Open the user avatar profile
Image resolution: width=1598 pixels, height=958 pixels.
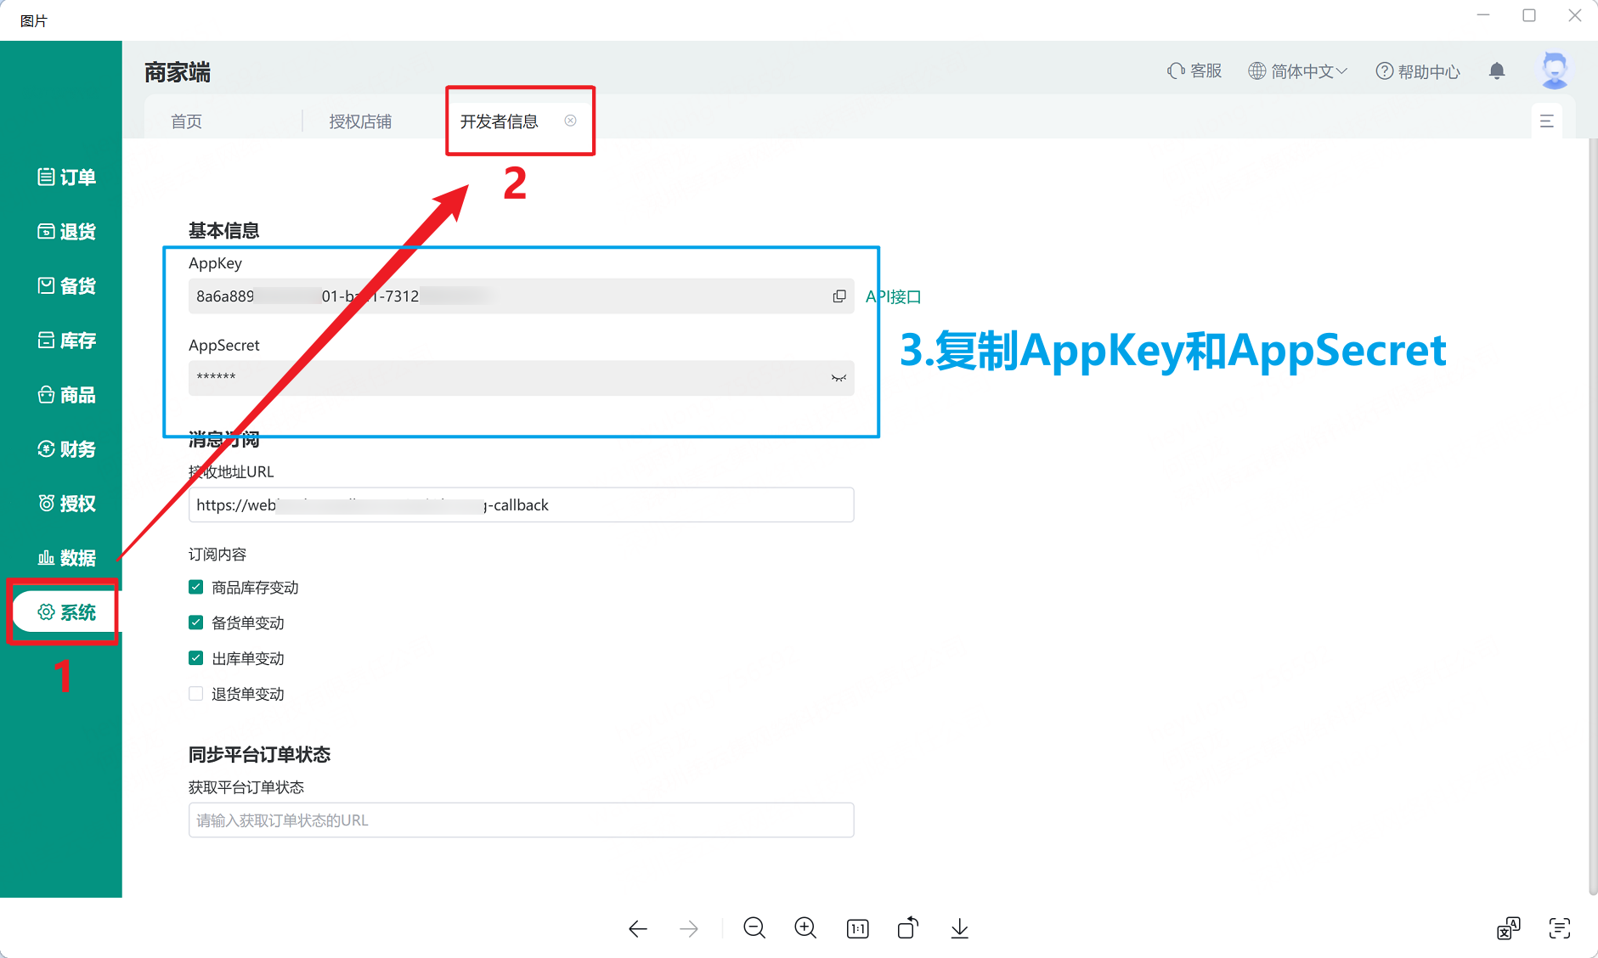tap(1555, 70)
